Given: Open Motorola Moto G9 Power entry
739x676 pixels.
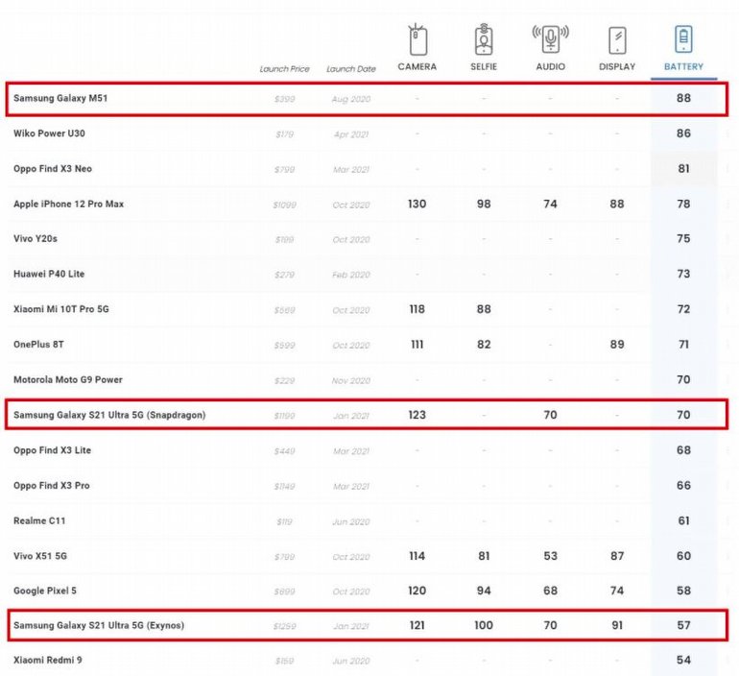Looking at the screenshot, I should tap(68, 380).
